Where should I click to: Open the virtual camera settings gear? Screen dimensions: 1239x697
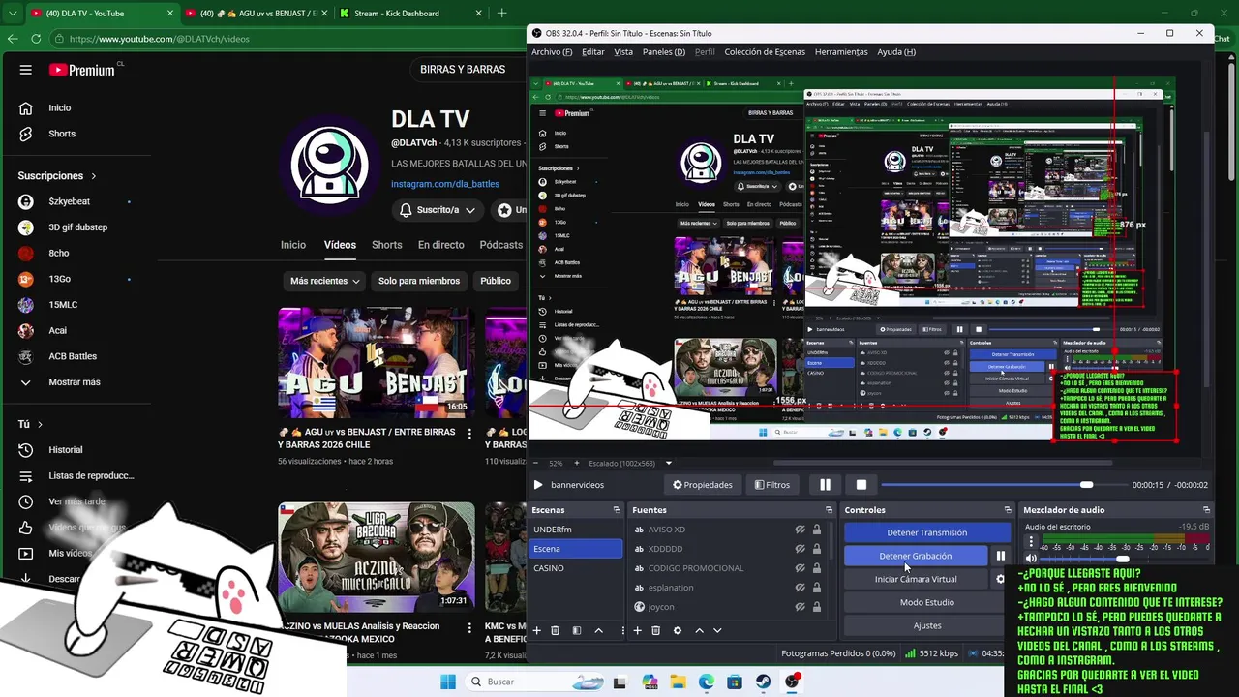(x=1001, y=579)
